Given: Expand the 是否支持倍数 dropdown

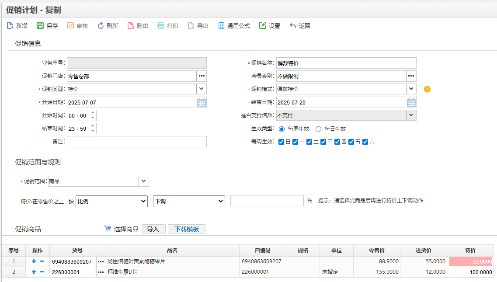Looking at the screenshot, I should [411, 115].
